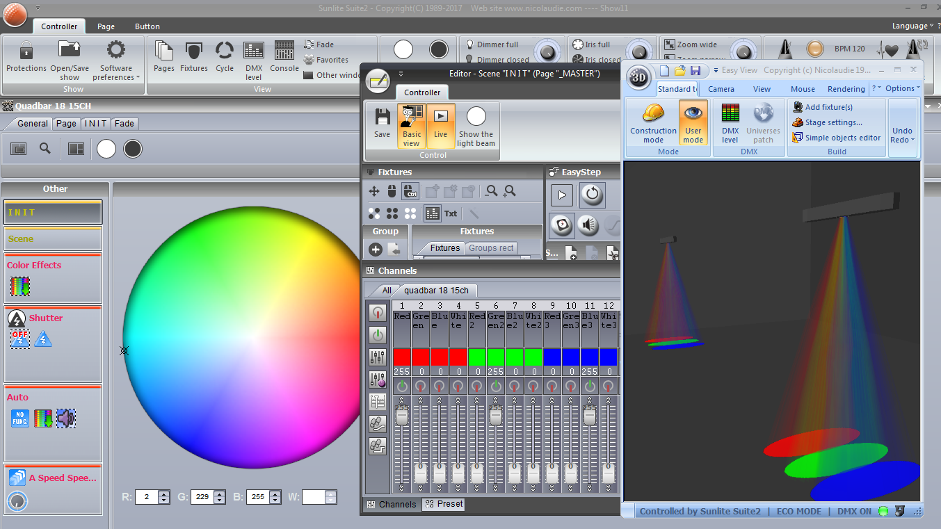Viewport: 941px width, 529px height.
Task: Select the Groups rect tab
Action: [x=491, y=248]
